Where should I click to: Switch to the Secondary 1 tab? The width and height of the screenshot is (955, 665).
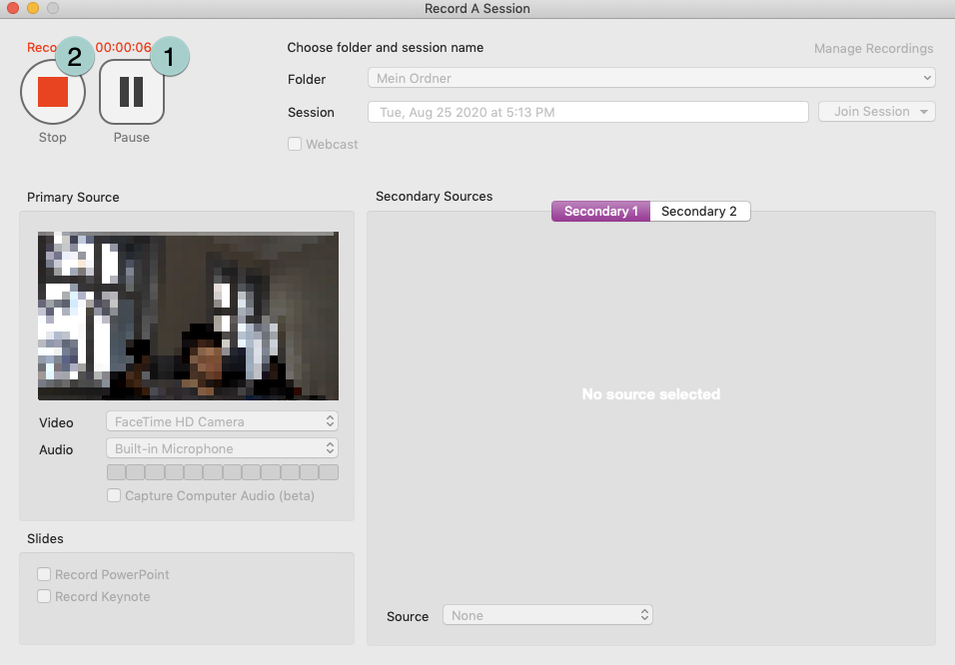[600, 211]
